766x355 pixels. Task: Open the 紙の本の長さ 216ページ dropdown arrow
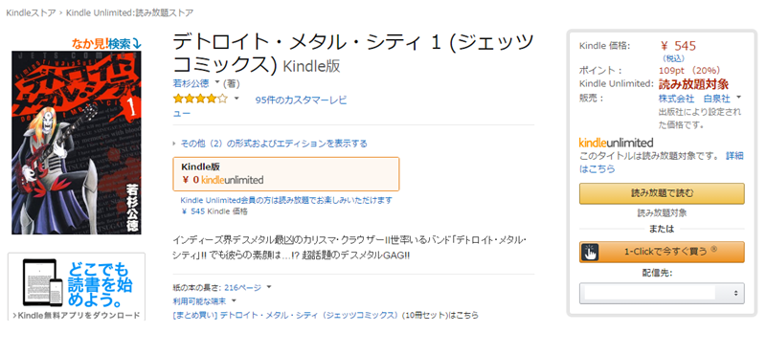coord(269,287)
